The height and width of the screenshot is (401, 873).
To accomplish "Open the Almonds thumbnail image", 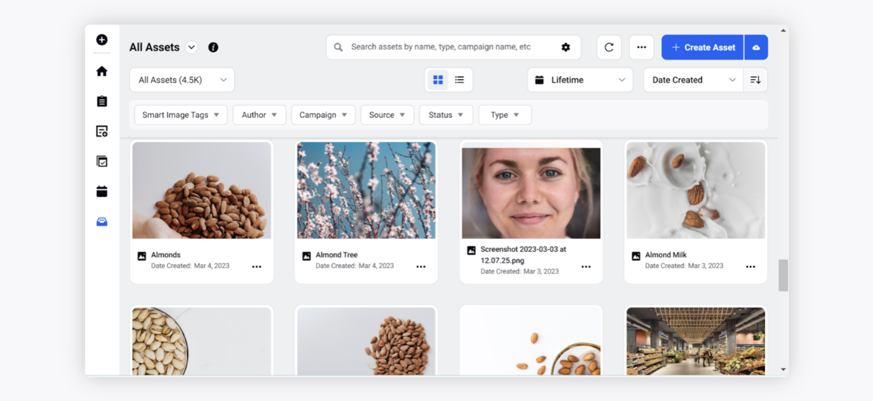I will tap(202, 190).
